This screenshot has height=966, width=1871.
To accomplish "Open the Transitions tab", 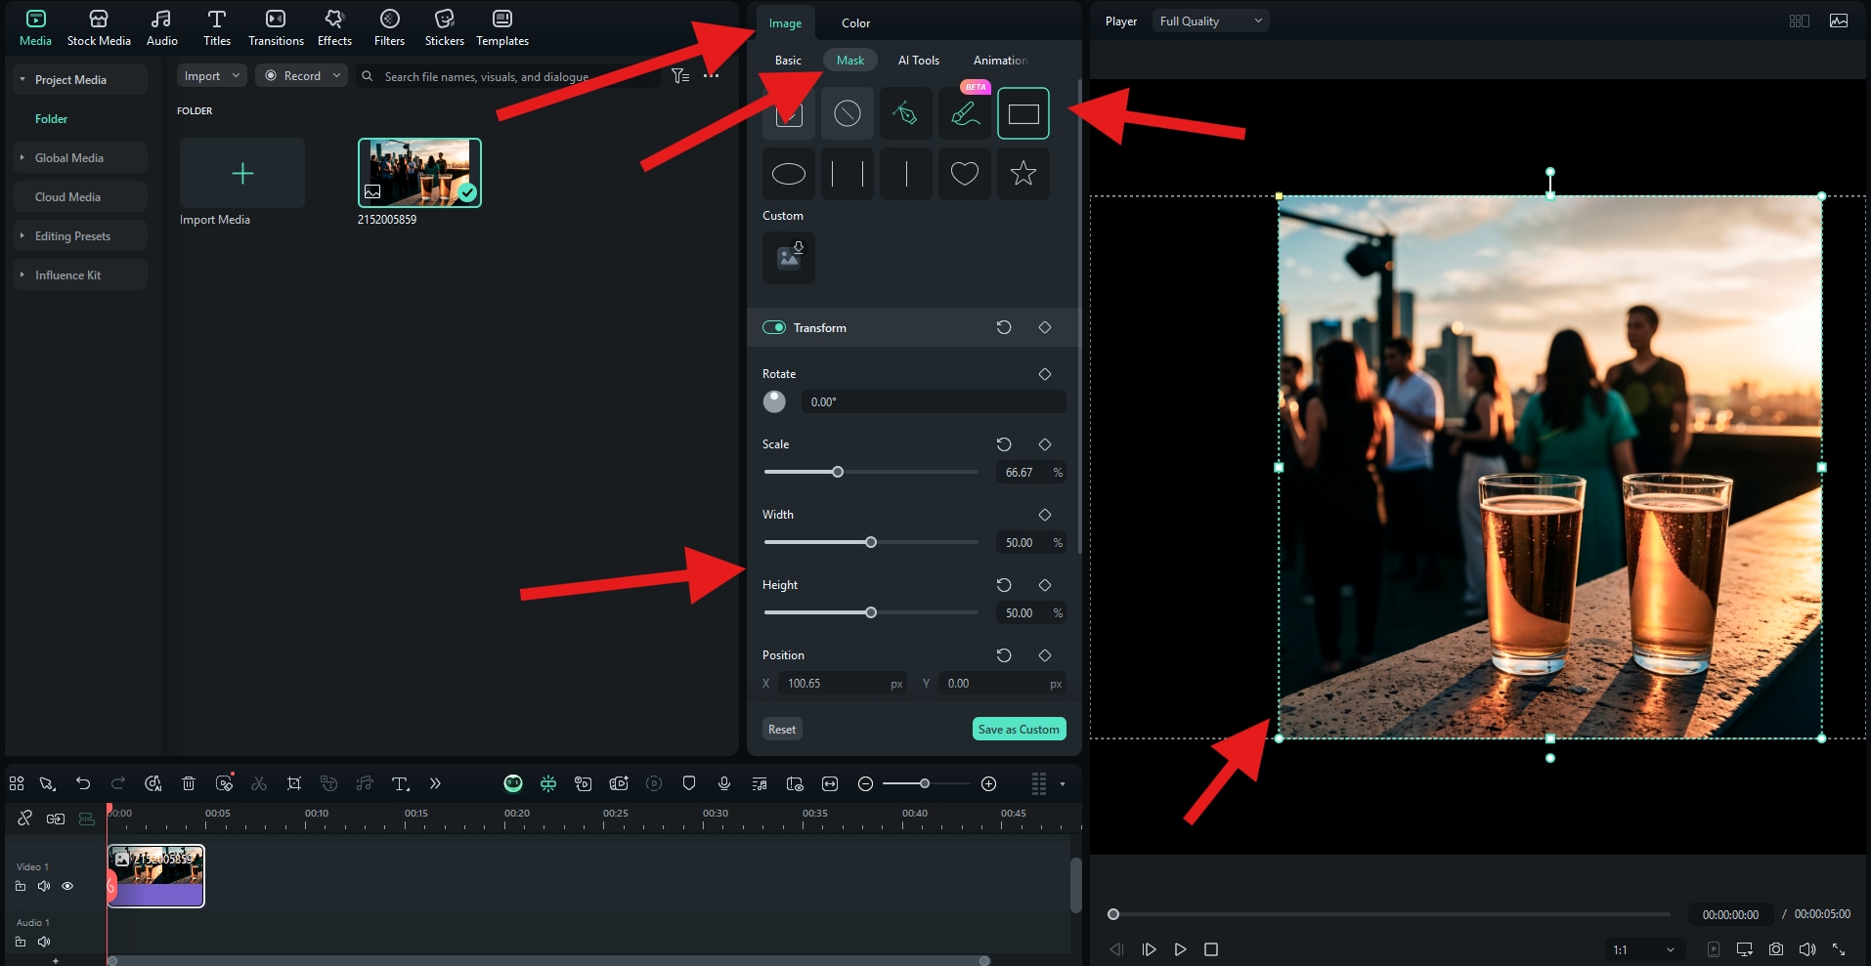I will pos(276,27).
